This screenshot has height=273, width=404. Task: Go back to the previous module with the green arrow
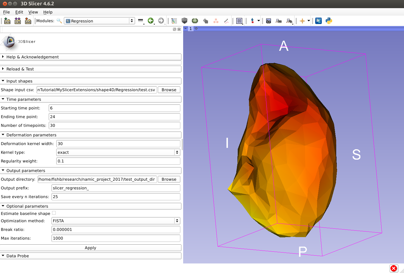click(x=151, y=21)
